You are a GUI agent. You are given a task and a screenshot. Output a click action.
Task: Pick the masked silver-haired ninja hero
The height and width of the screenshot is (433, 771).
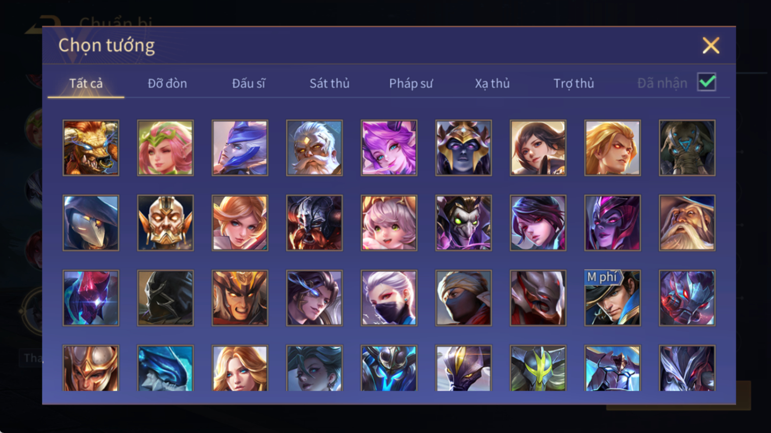(x=389, y=298)
